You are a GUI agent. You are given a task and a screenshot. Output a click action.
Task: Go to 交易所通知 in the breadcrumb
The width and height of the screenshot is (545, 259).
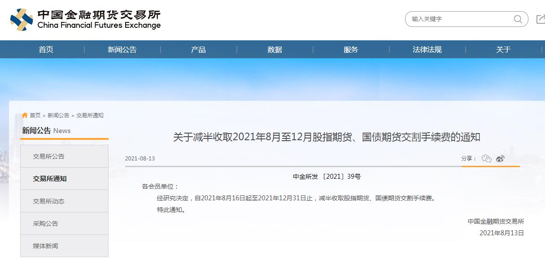click(x=90, y=116)
